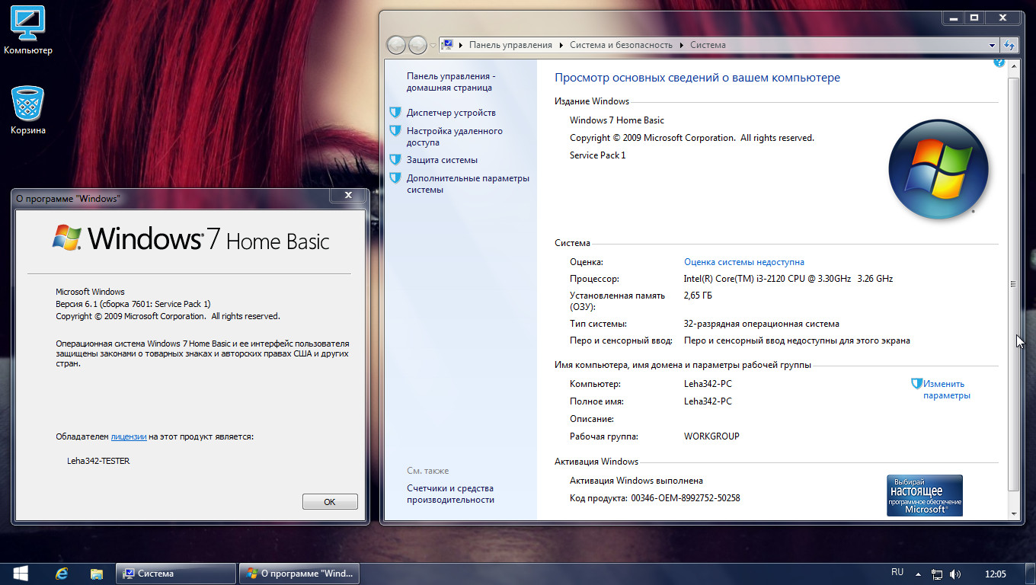Click the Leha342-TESTER licensee name
1036x585 pixels.
(98, 461)
